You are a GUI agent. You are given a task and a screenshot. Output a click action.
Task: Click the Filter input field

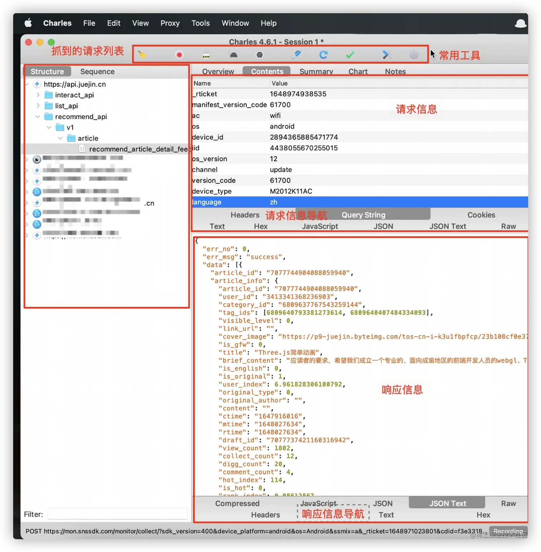point(117,514)
